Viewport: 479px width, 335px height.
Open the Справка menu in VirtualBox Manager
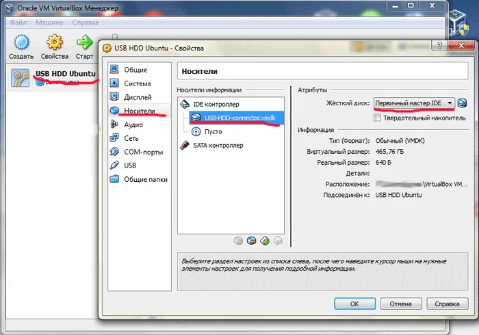pos(86,23)
